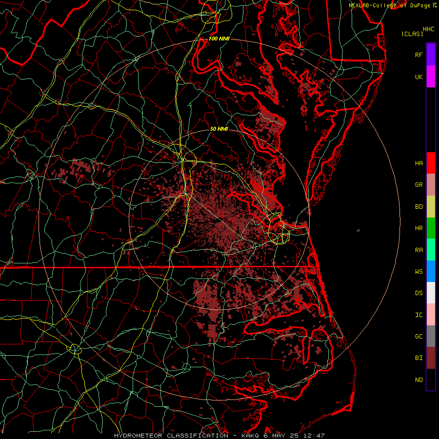Click the 'DS' legend label
The image size is (439, 439).
[419, 293]
